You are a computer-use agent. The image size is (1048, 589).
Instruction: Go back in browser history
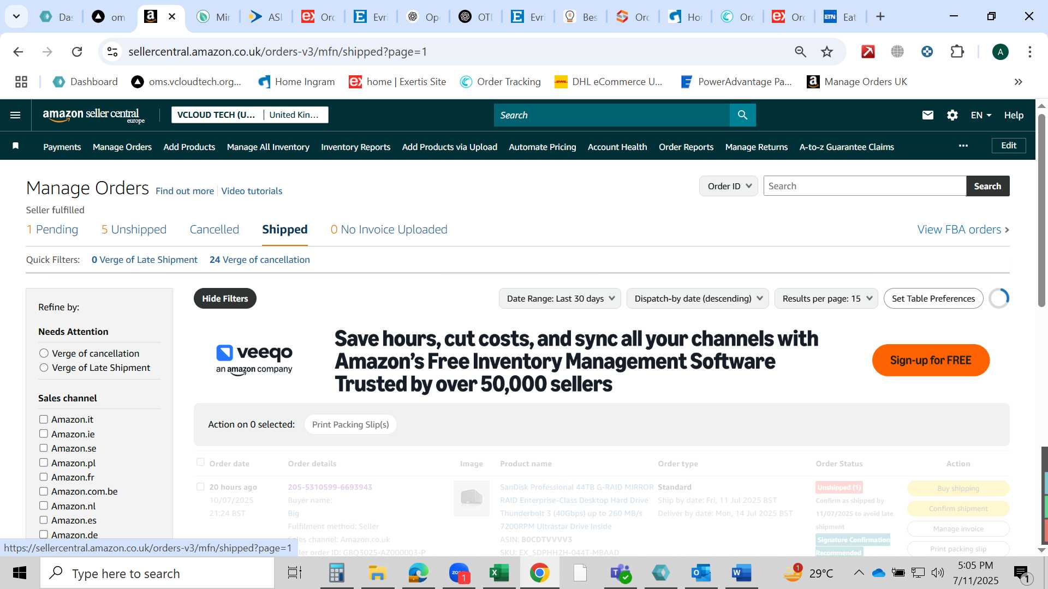[x=18, y=52]
